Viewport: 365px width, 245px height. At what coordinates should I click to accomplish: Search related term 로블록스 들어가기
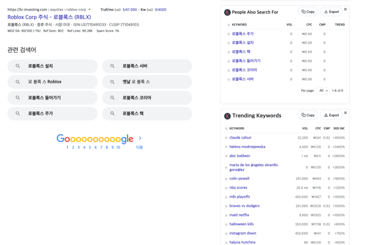point(52,97)
